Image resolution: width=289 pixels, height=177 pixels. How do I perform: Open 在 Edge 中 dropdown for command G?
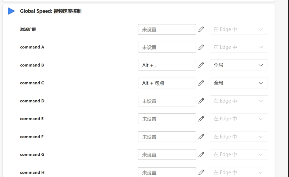coord(239,154)
